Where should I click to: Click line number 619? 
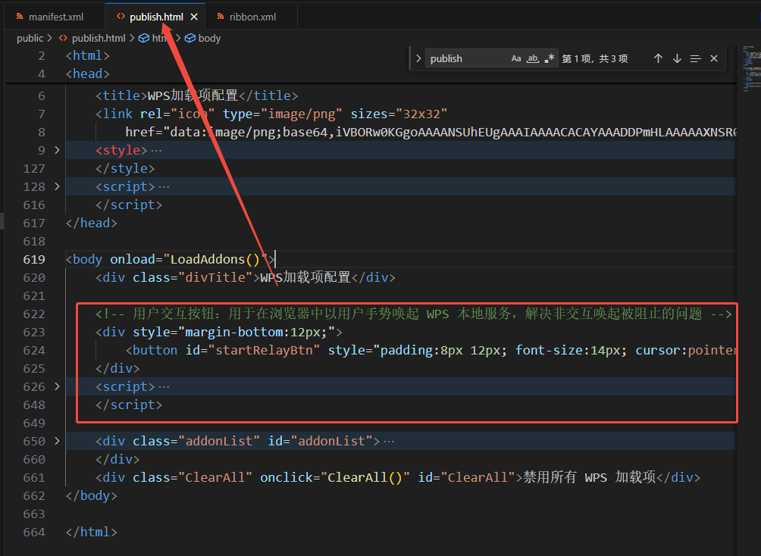point(34,260)
